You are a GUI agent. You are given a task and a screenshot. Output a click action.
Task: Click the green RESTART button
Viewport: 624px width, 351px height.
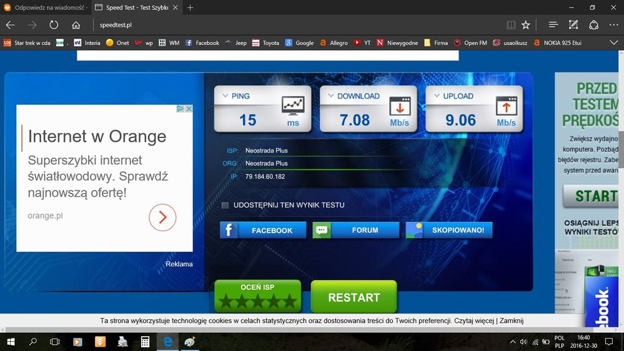354,297
